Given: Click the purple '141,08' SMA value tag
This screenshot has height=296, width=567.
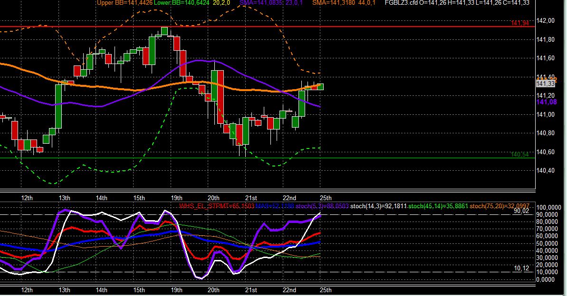Looking at the screenshot, I should [547, 102].
